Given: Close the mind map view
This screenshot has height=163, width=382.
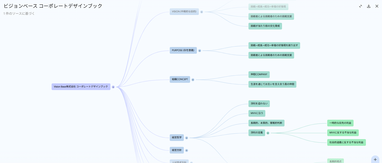Looking at the screenshot, I should pos(377,6).
